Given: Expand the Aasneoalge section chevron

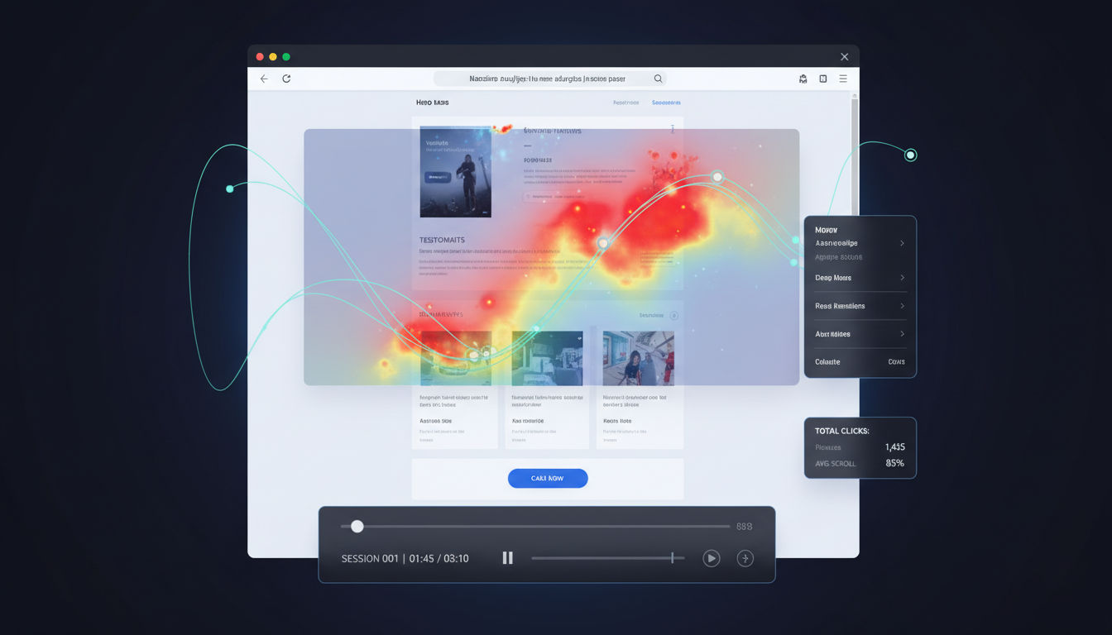Looking at the screenshot, I should (x=903, y=243).
